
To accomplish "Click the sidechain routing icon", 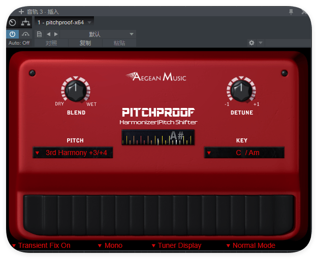I will [25, 22].
